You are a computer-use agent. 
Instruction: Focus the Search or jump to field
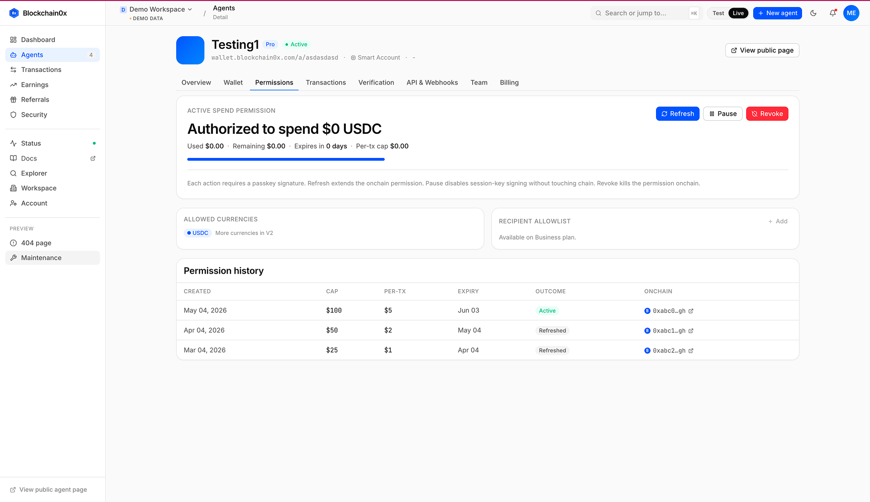pyautogui.click(x=645, y=13)
